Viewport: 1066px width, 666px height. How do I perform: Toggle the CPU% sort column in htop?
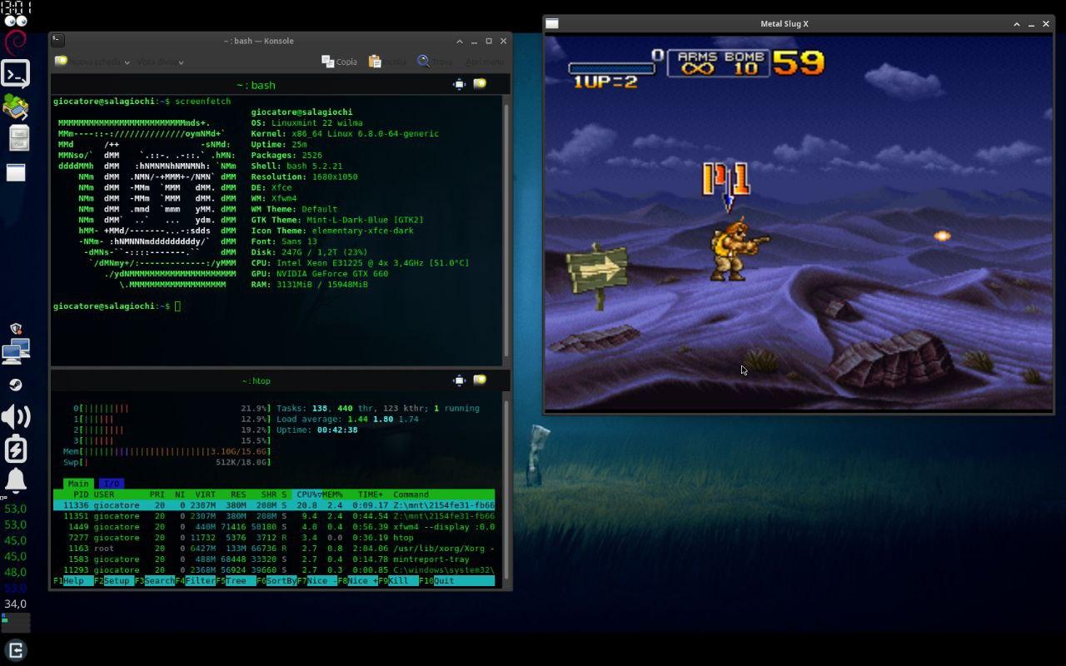tap(308, 495)
